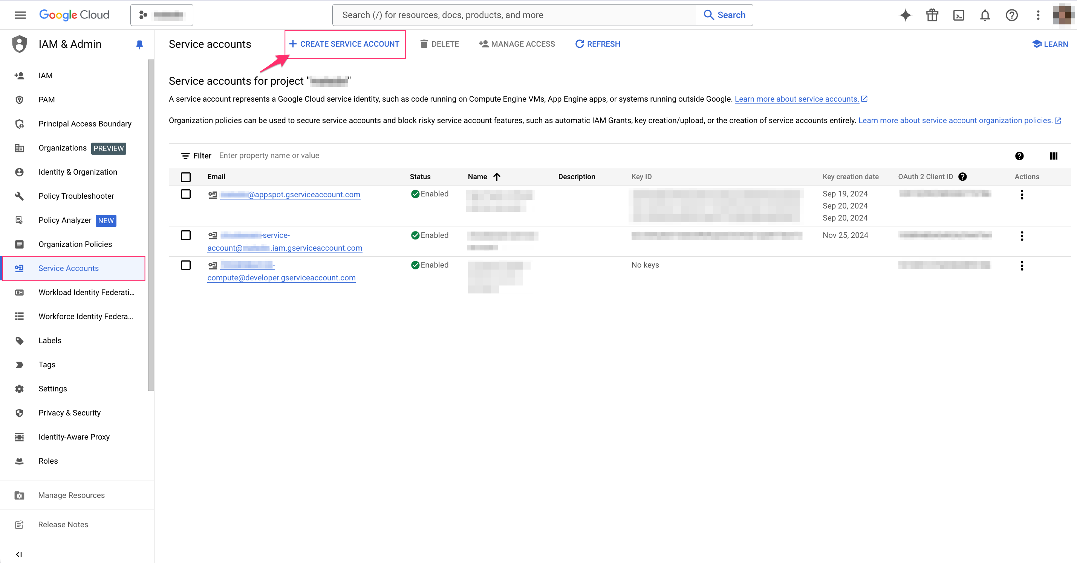The image size is (1077, 563).
Task: Click the Help question mark icon
Action: 1012,14
